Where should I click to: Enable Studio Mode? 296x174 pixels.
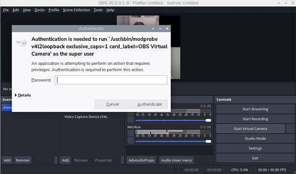tap(255, 138)
